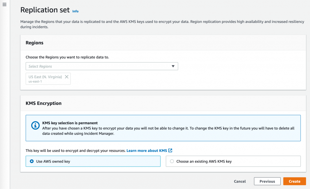Expand the Regions selection combo box
This screenshot has height=189, width=310.
click(x=101, y=66)
